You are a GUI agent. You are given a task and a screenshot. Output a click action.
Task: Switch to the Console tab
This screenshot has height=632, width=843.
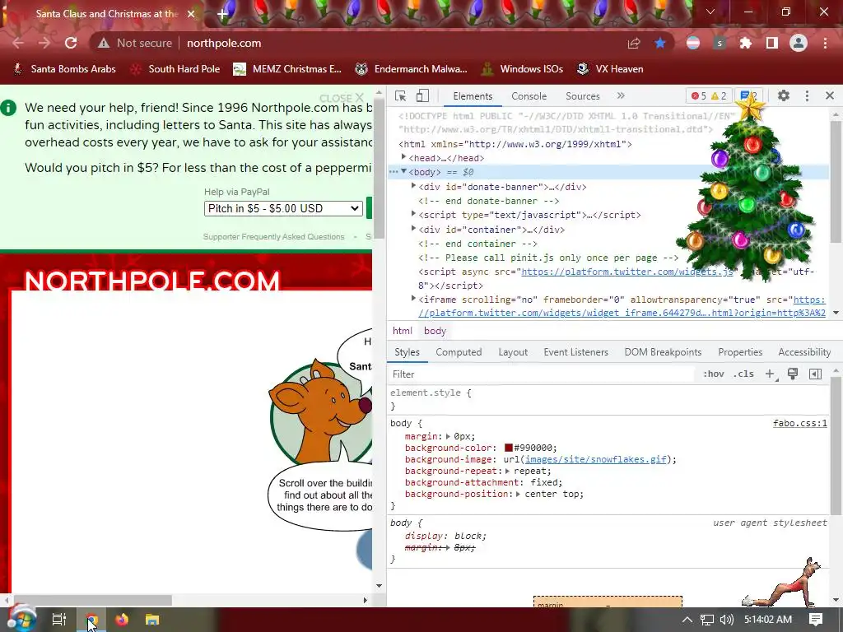coord(529,95)
